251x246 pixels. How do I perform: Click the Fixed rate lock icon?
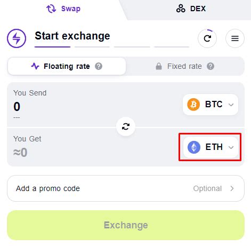point(159,66)
